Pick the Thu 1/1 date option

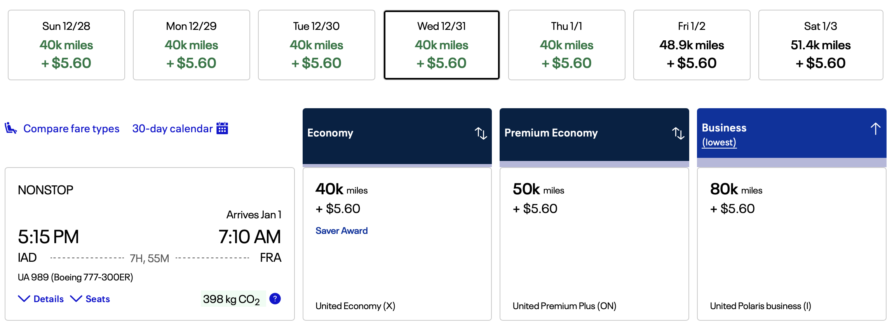[567, 45]
